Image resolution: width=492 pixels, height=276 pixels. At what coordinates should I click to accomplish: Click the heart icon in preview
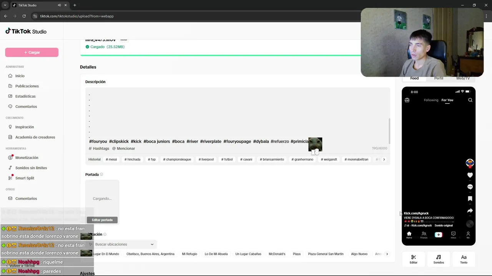point(470,175)
